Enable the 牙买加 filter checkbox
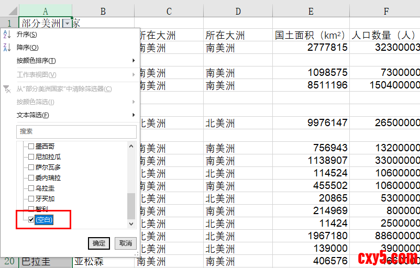Image resolution: width=420 pixels, height=268 pixels. click(31, 199)
